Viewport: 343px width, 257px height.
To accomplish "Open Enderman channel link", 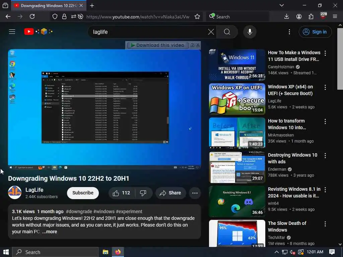I will coord(277,169).
